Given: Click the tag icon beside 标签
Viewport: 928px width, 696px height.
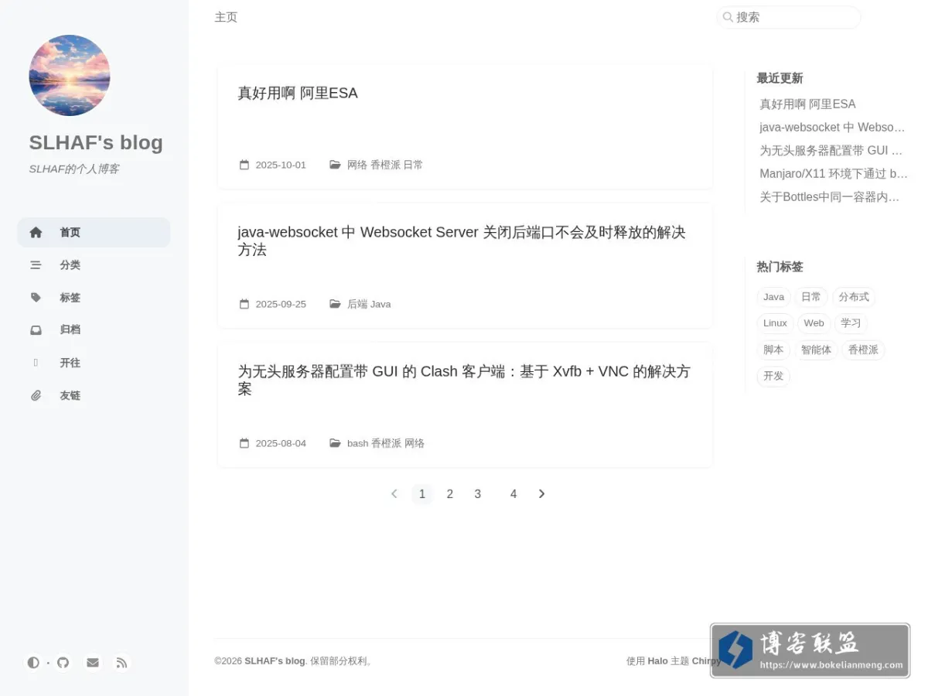Looking at the screenshot, I should pos(36,297).
